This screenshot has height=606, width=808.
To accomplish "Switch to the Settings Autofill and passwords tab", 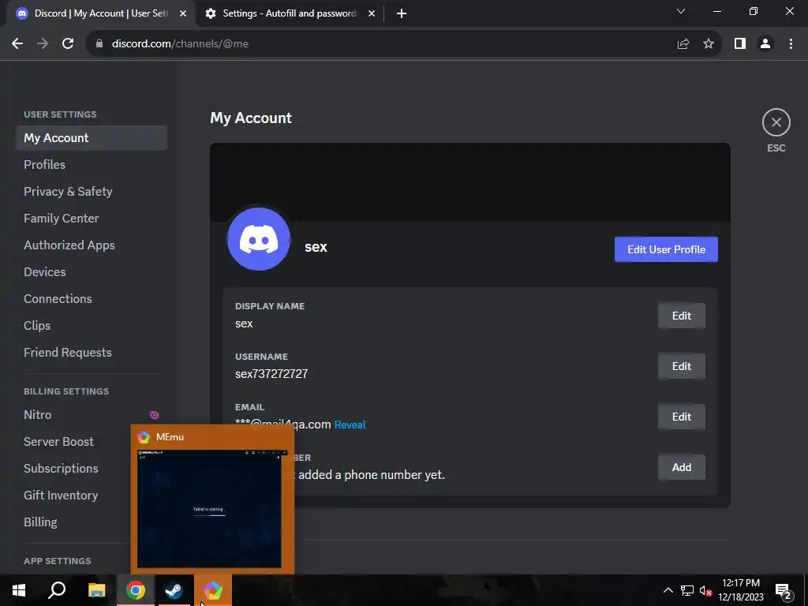I will tap(290, 13).
